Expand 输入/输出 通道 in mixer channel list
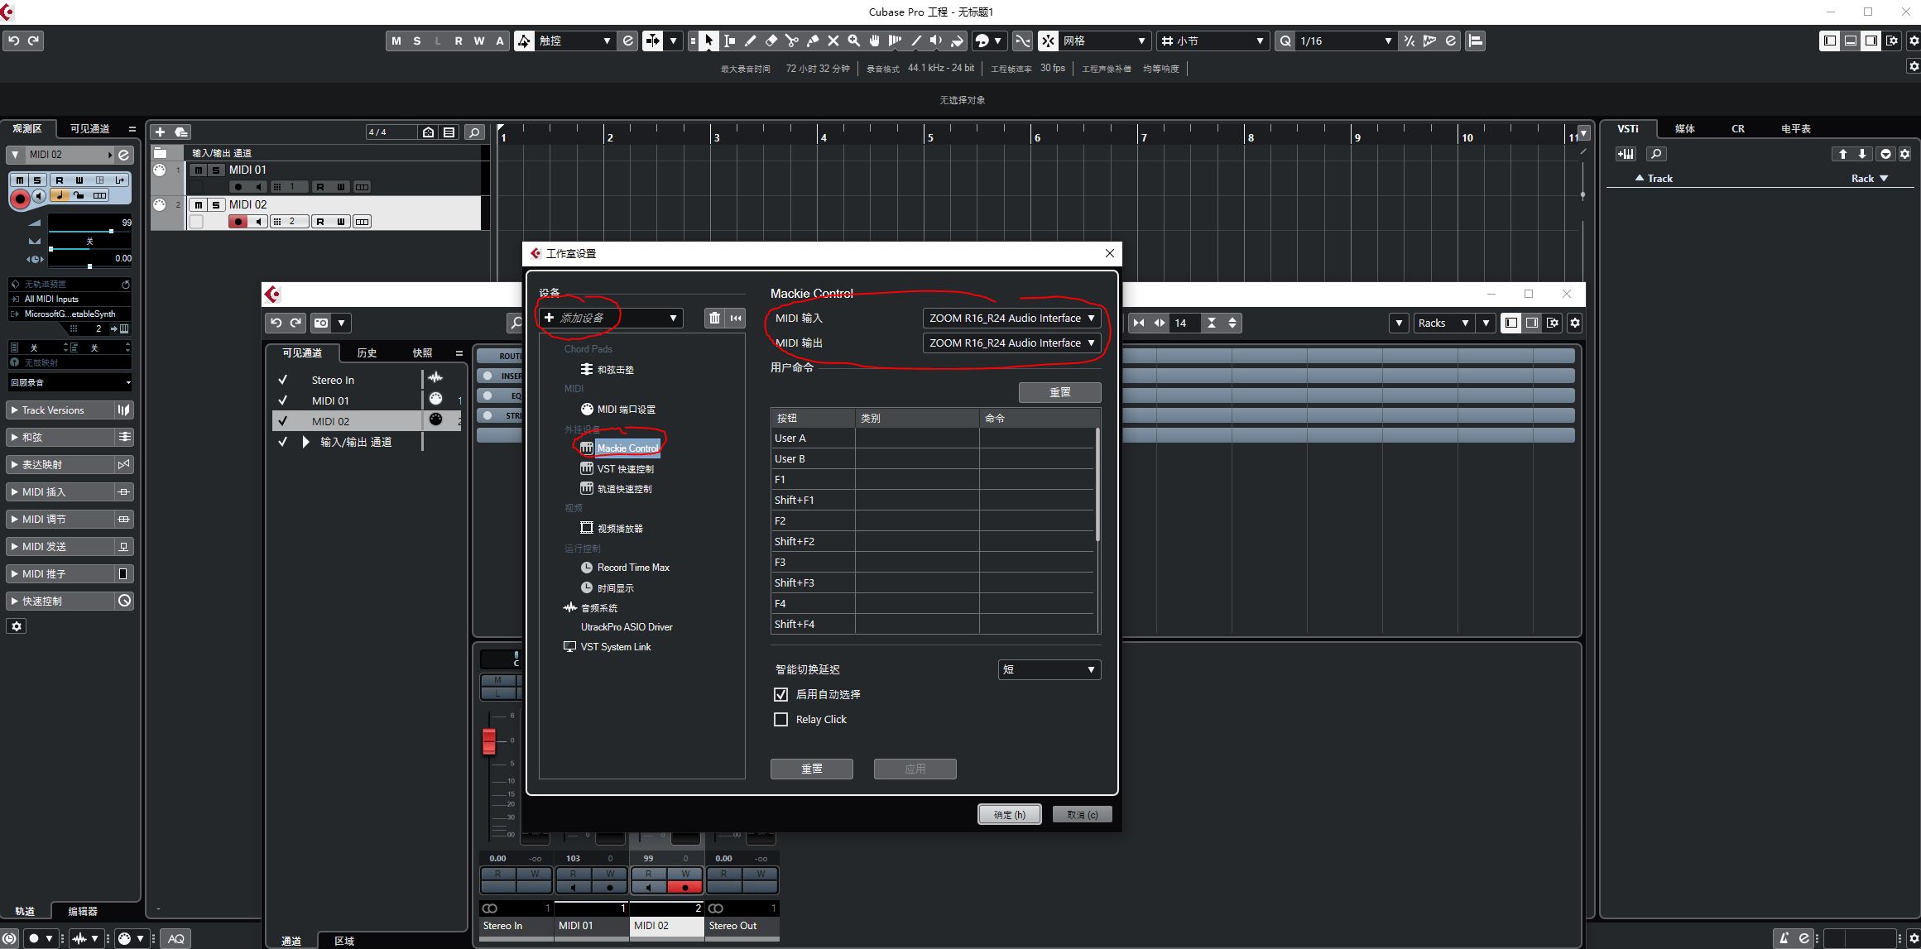Image resolution: width=1921 pixels, height=949 pixels. tap(306, 442)
